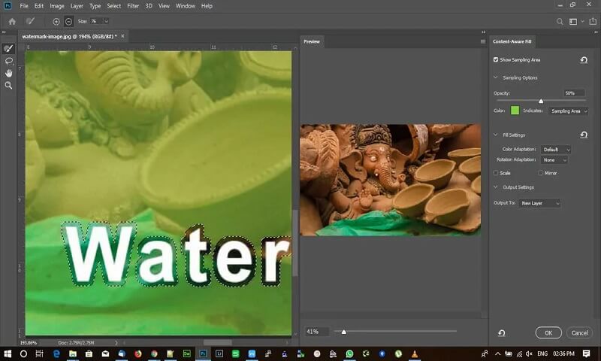Open the Filter menu
The height and width of the screenshot is (361, 601).
[133, 6]
